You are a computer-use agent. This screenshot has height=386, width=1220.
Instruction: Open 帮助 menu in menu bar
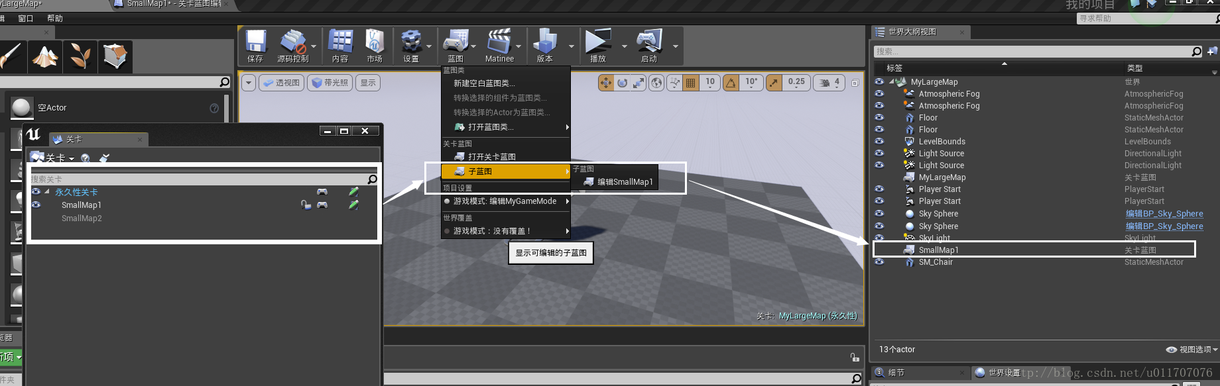(x=55, y=19)
